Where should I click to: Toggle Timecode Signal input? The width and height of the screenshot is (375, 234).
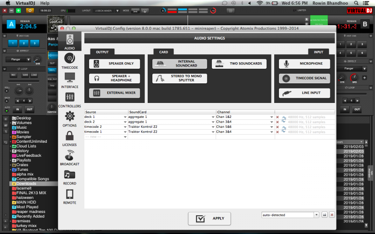click(x=304, y=78)
